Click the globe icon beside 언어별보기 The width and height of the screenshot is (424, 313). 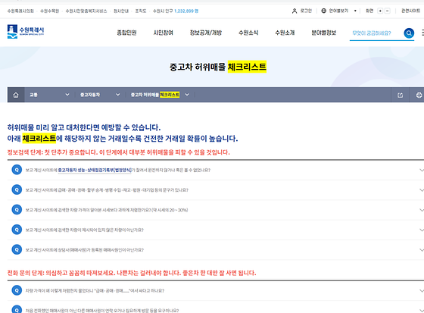(324, 11)
